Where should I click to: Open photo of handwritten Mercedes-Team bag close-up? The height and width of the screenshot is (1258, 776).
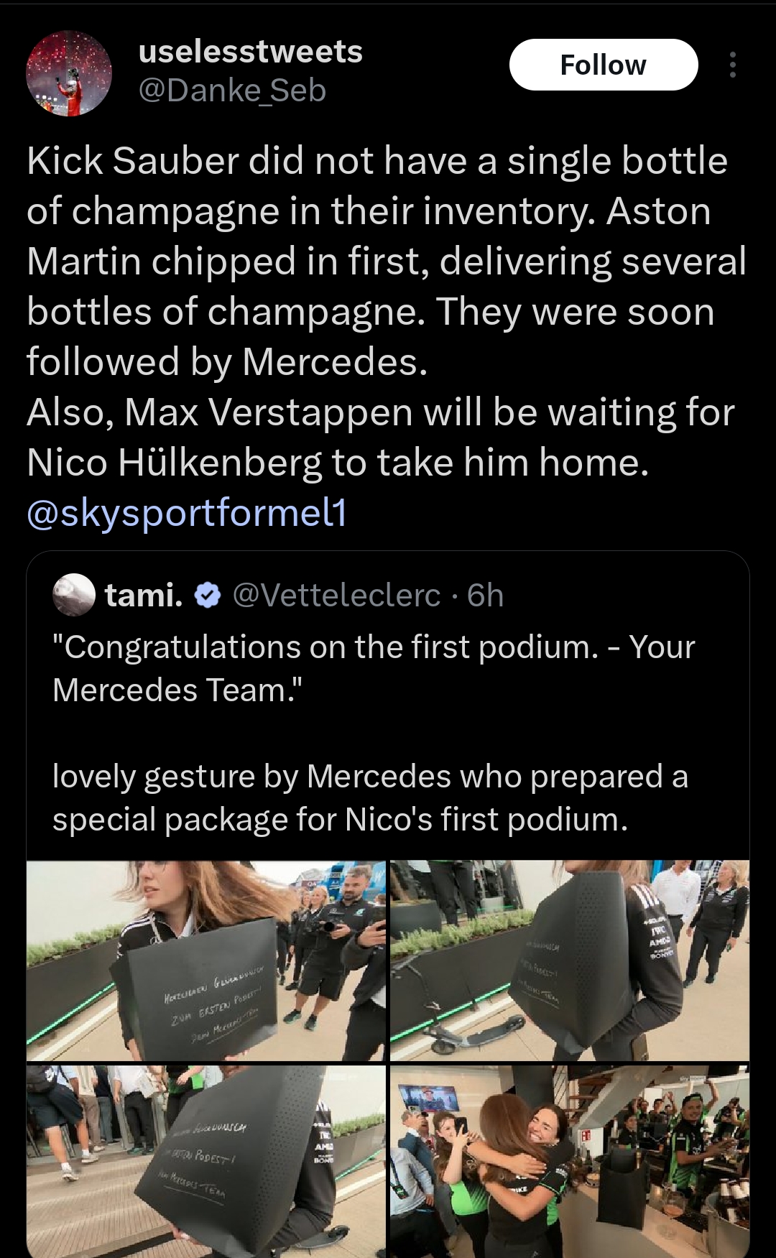(206, 1161)
